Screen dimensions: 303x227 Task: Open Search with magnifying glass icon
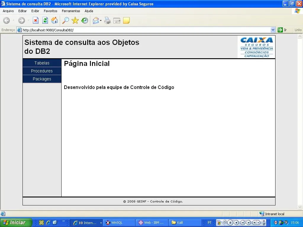click(65, 20)
